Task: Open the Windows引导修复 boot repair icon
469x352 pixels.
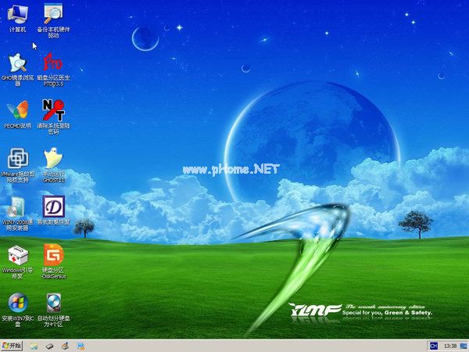Action: [x=17, y=256]
